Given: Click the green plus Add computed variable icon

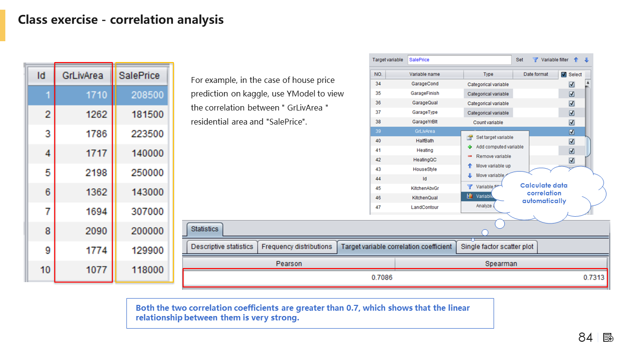Looking at the screenshot, I should click(469, 147).
